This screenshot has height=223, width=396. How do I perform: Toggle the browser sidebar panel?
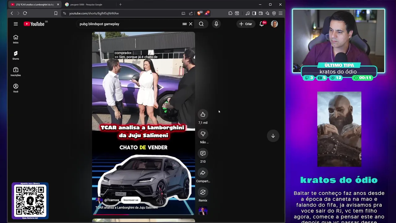click(x=254, y=13)
